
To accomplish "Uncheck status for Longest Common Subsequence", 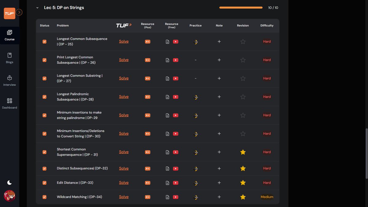I will [44, 42].
